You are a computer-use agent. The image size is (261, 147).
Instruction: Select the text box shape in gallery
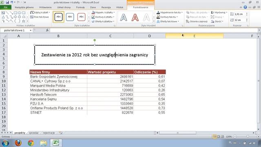point(3,13)
